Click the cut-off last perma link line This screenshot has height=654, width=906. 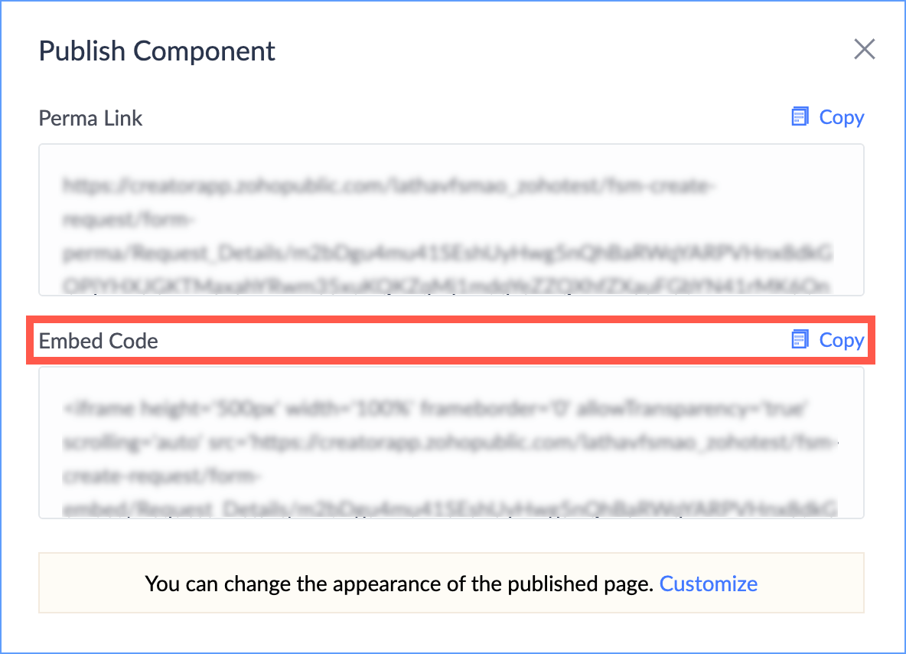point(446,286)
